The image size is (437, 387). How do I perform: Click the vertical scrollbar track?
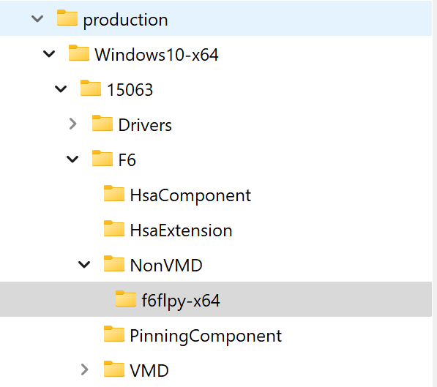tap(435, 193)
